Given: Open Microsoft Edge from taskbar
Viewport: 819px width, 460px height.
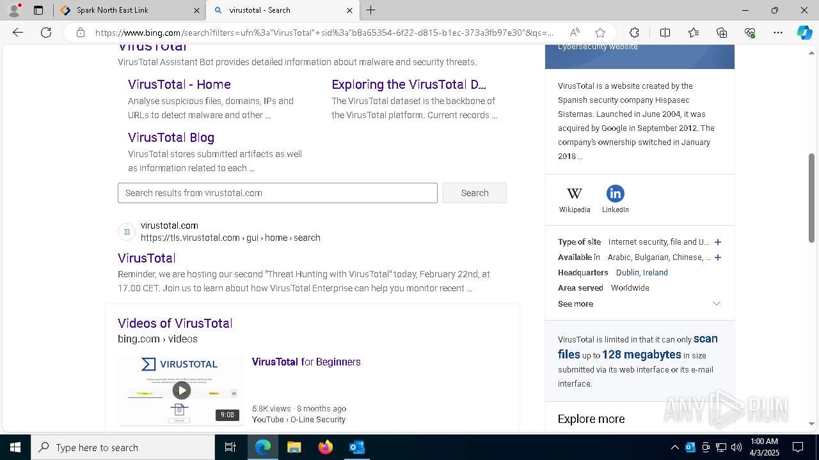Looking at the screenshot, I should tap(263, 447).
